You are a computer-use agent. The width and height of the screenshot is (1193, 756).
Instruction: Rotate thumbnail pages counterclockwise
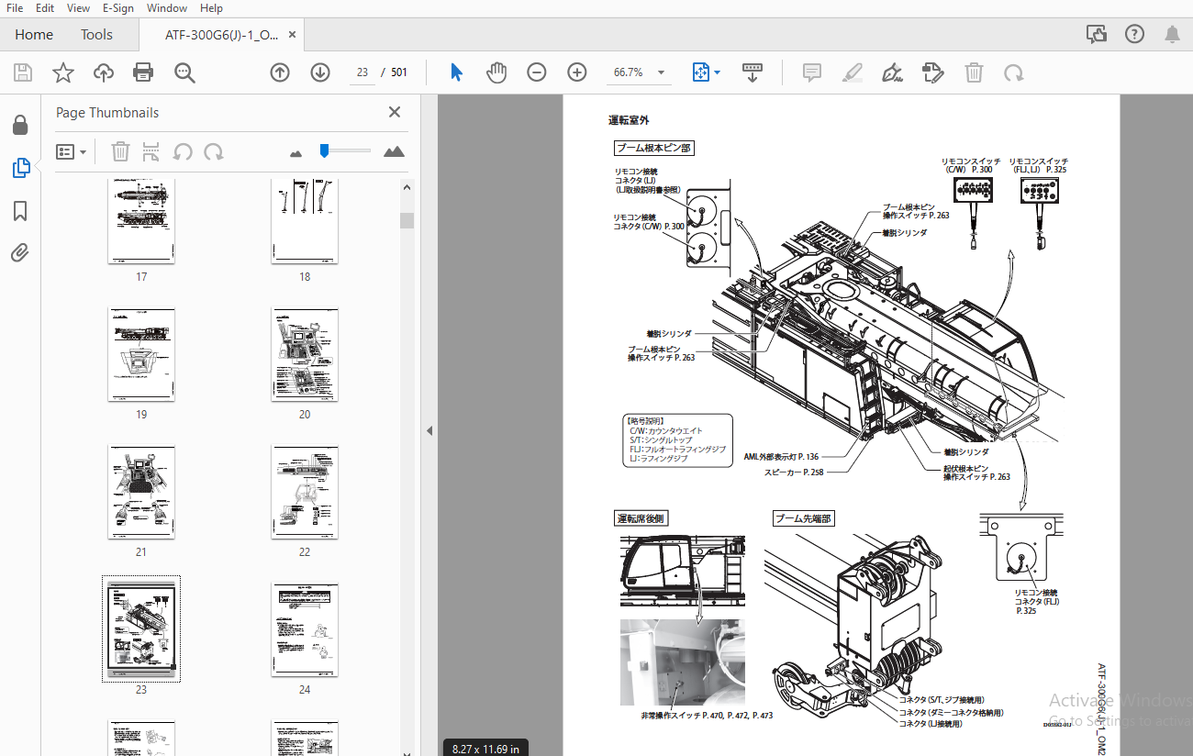click(183, 151)
